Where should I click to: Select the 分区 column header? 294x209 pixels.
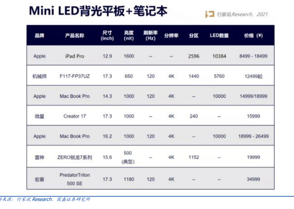click(x=194, y=36)
